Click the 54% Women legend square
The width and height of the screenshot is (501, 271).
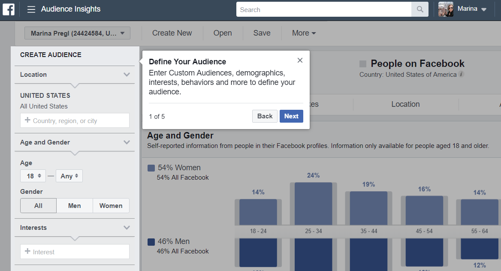coord(151,168)
